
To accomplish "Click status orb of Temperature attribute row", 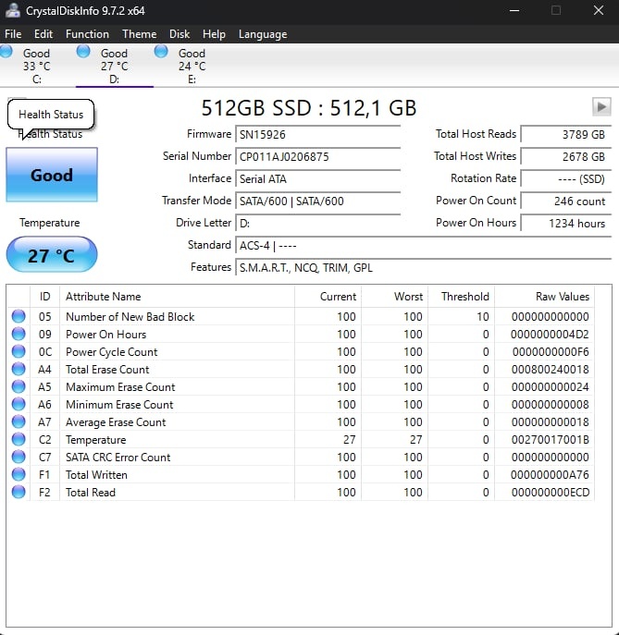I will pos(19,439).
